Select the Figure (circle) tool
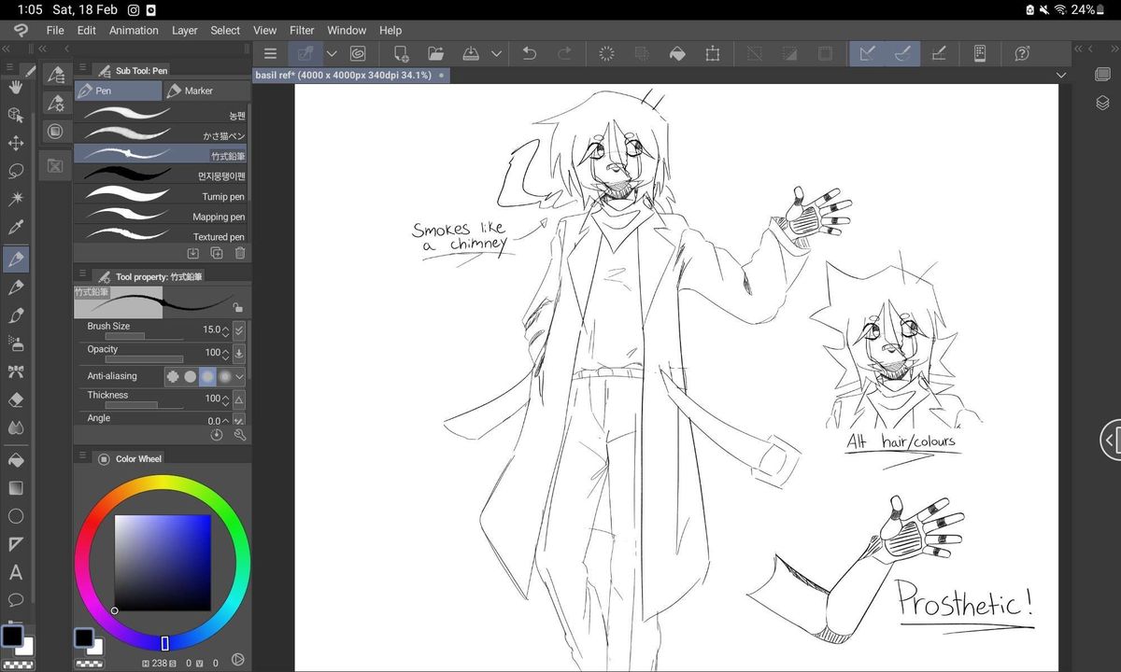Screen dimensions: 1121x672 (16, 516)
